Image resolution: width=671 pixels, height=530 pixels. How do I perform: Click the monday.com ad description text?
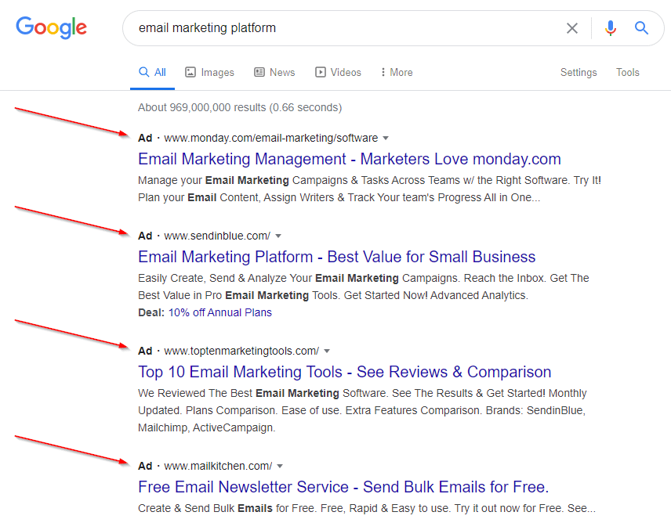(x=369, y=189)
